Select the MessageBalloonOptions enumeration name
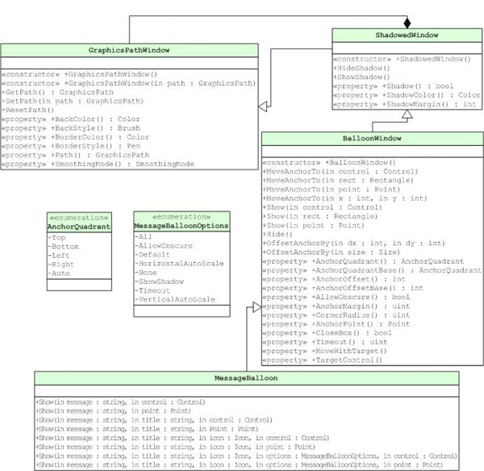The image size is (484, 471). point(181,226)
